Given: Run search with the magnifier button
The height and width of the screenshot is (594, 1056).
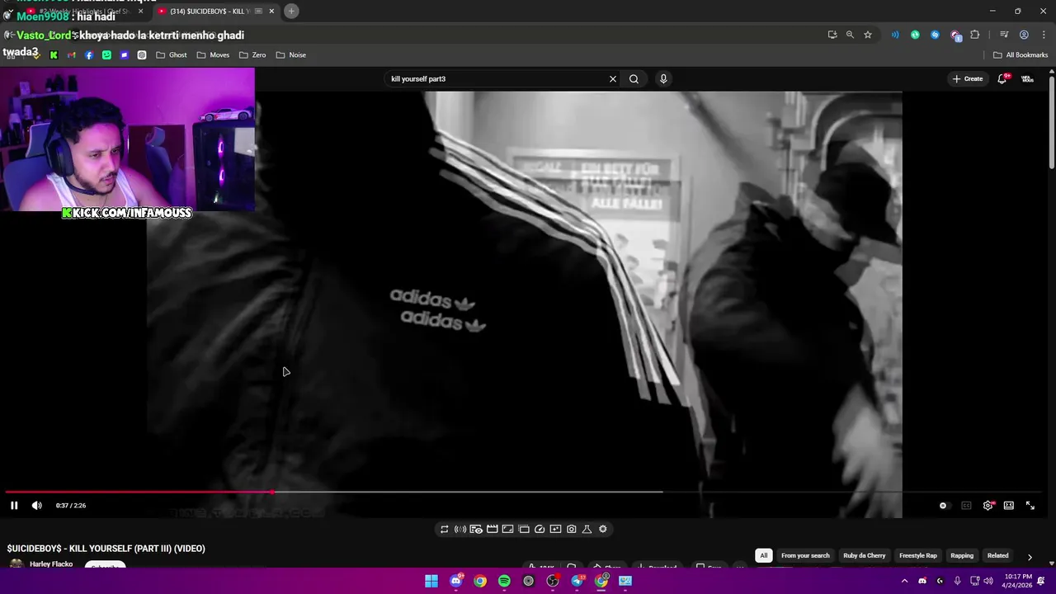Looking at the screenshot, I should coord(634,79).
